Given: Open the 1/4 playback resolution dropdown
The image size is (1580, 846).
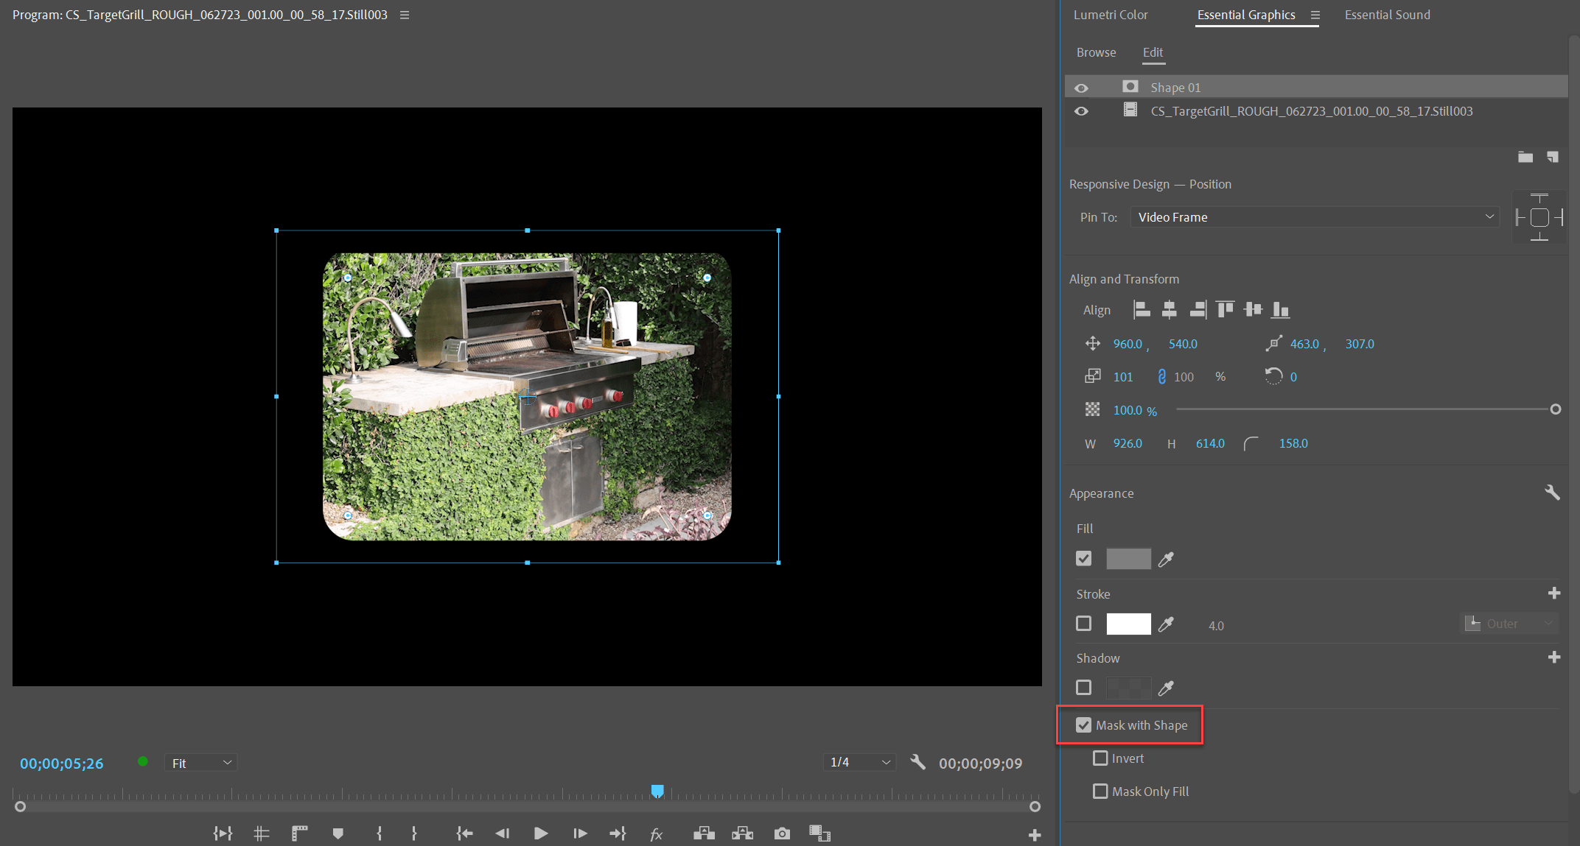Looking at the screenshot, I should (859, 762).
